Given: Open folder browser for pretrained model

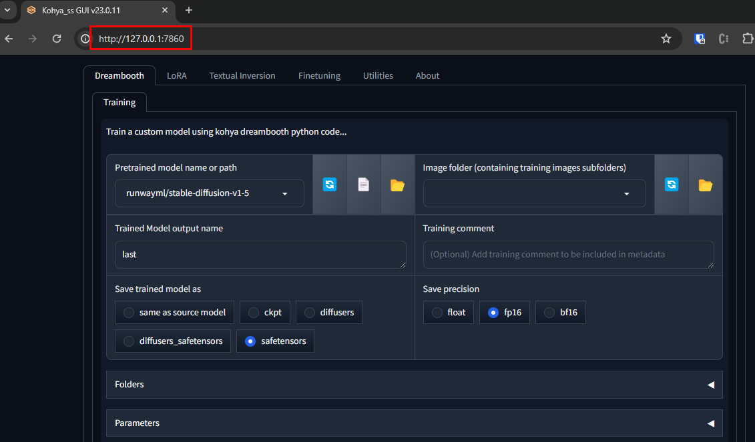Looking at the screenshot, I should (397, 185).
